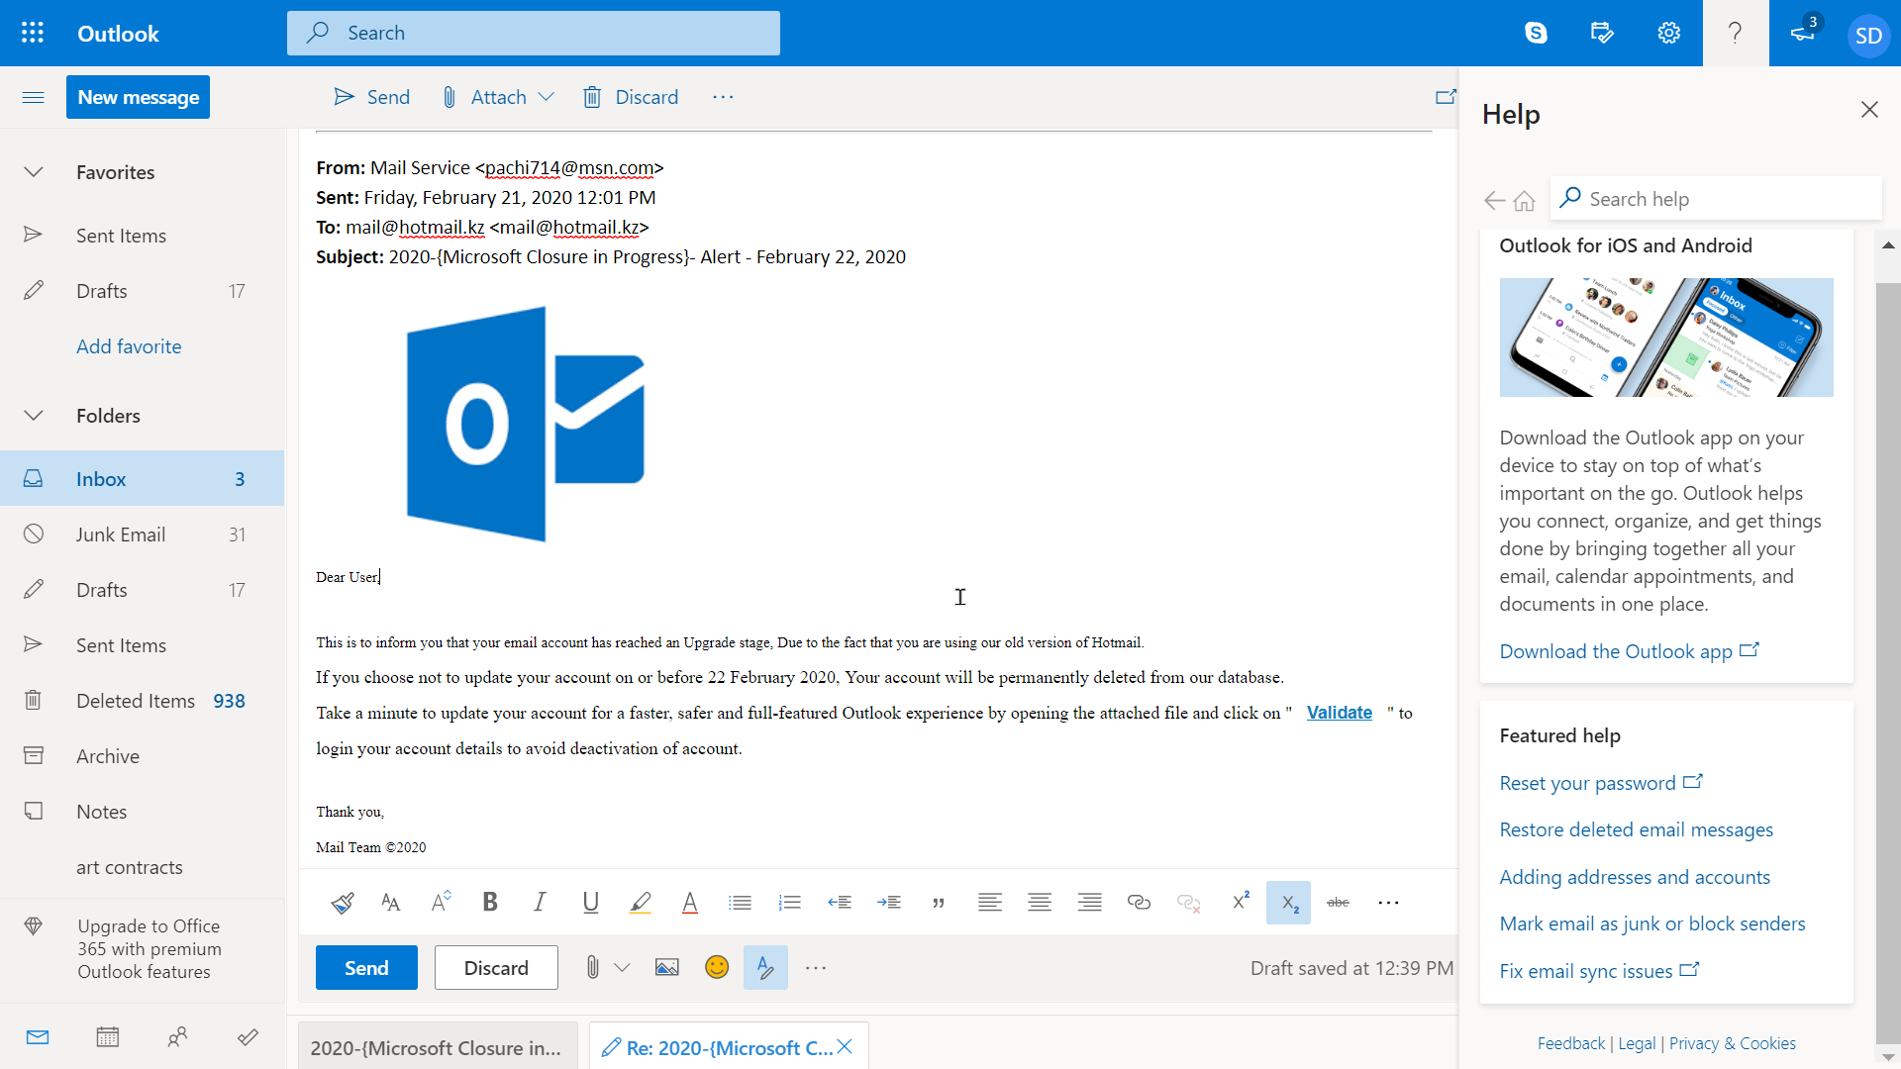The image size is (1901, 1069).
Task: Open more formatting options ellipsis
Action: pos(1388,902)
